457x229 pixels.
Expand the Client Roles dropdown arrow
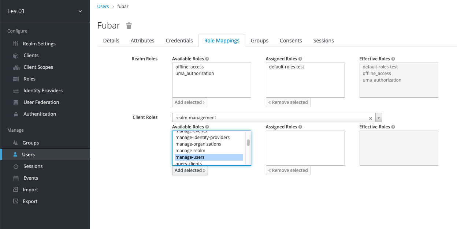click(379, 118)
